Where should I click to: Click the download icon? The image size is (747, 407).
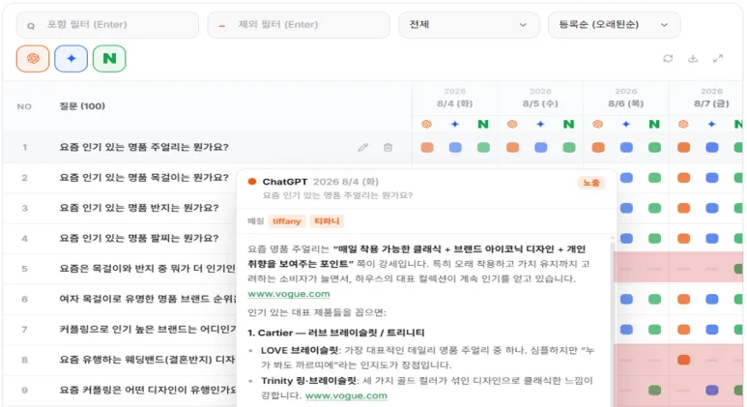point(693,58)
